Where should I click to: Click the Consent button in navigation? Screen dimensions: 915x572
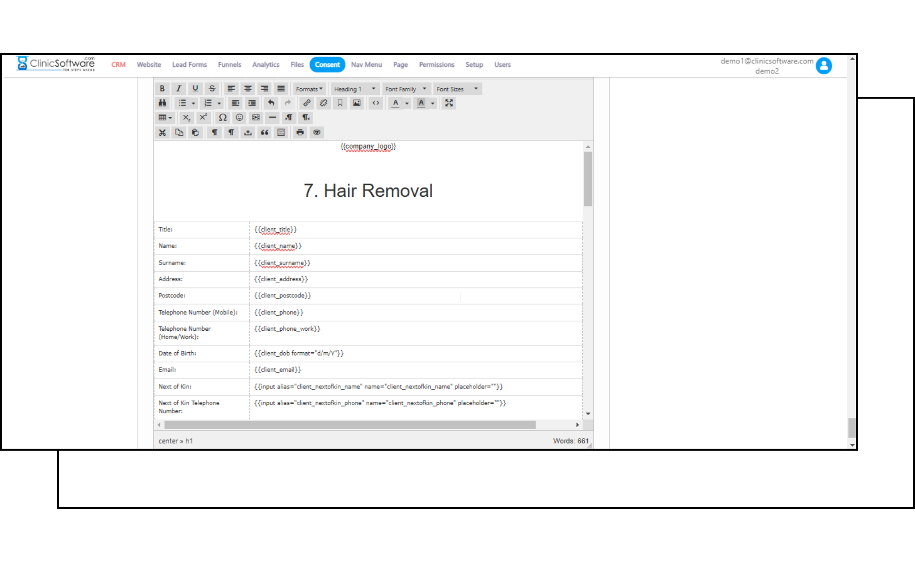click(x=327, y=65)
